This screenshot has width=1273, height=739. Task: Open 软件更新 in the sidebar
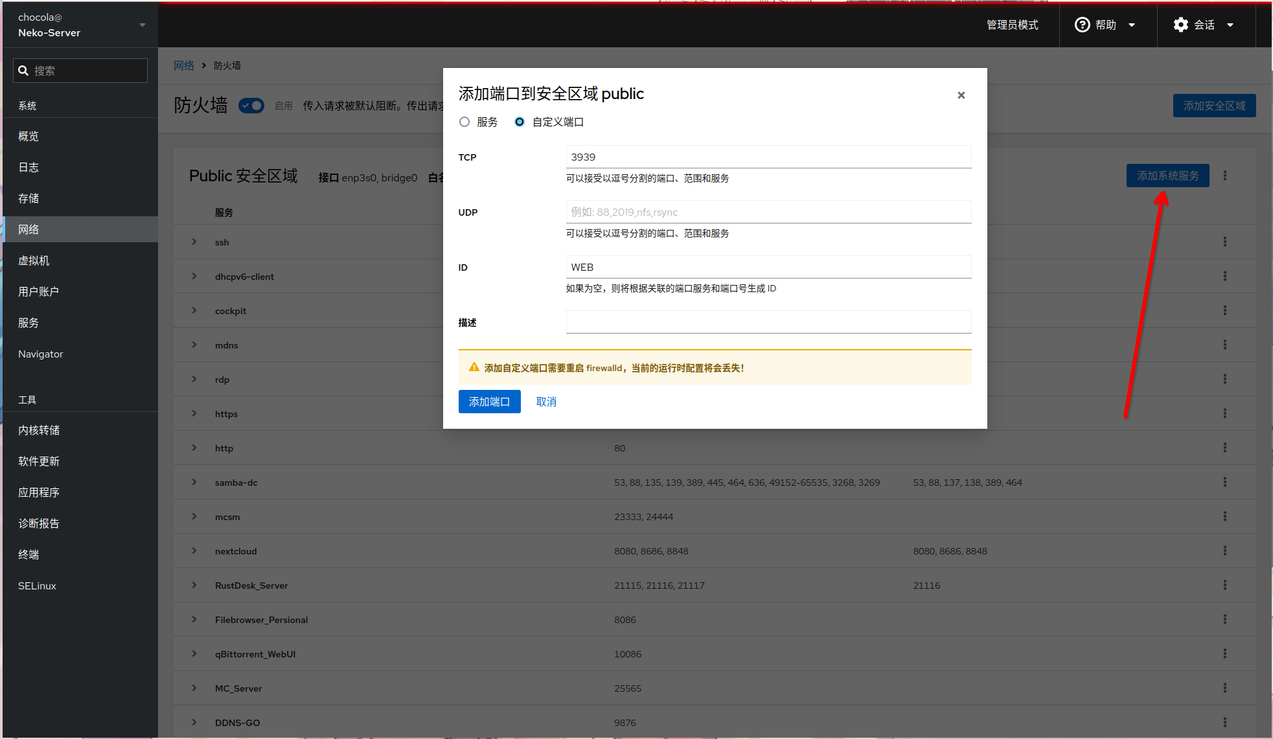coord(80,461)
